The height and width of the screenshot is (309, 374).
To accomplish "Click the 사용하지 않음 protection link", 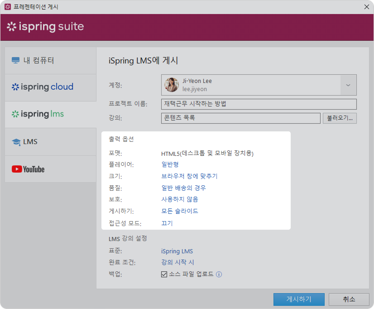I will (x=180, y=199).
